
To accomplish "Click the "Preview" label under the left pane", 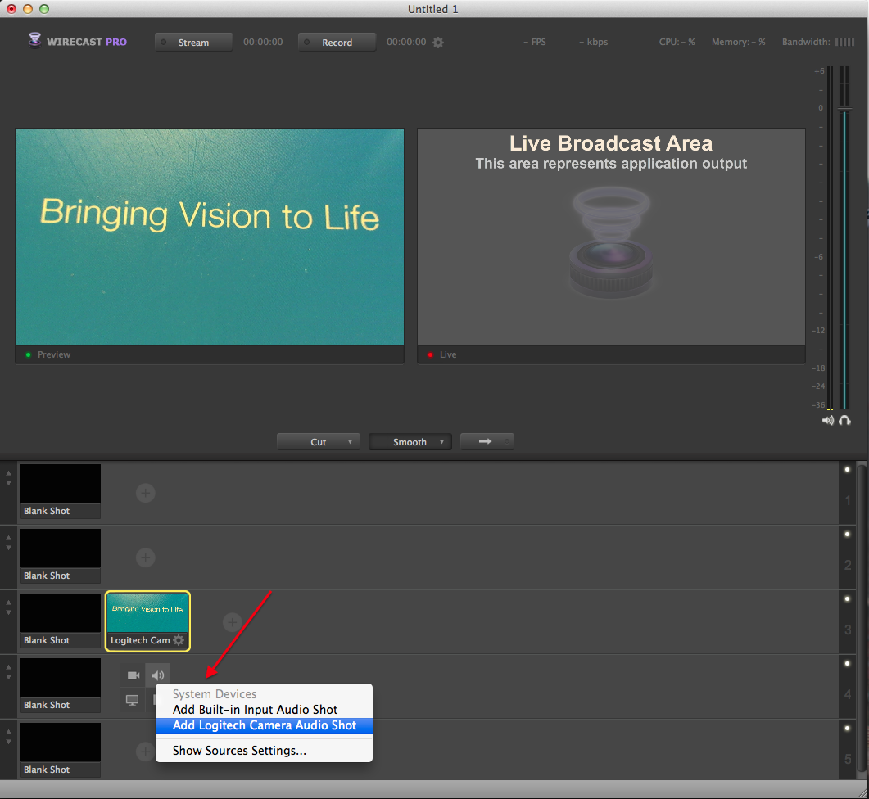I will [54, 354].
